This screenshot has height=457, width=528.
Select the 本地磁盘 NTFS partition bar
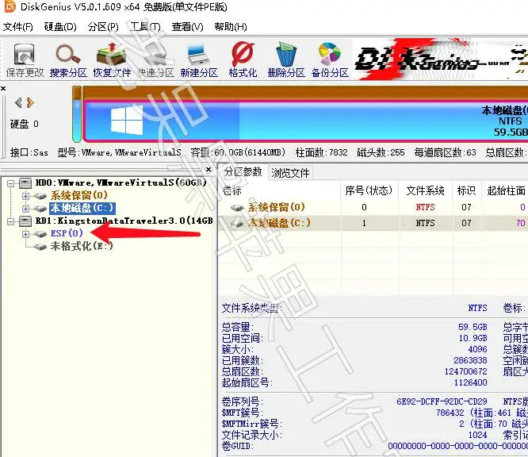tap(306, 121)
